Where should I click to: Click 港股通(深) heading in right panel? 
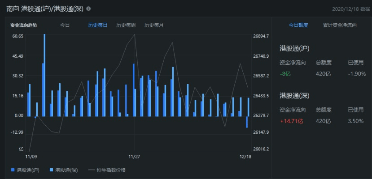[x=294, y=95]
